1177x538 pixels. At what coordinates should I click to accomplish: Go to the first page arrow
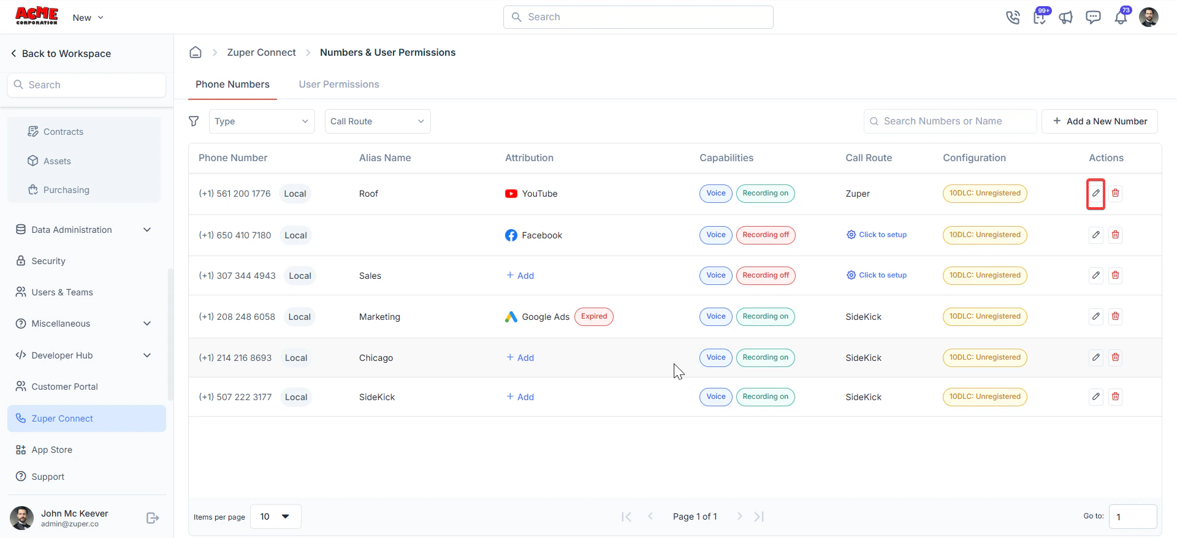pyautogui.click(x=626, y=517)
